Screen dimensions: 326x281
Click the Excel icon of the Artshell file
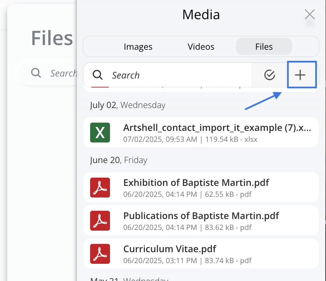point(100,133)
